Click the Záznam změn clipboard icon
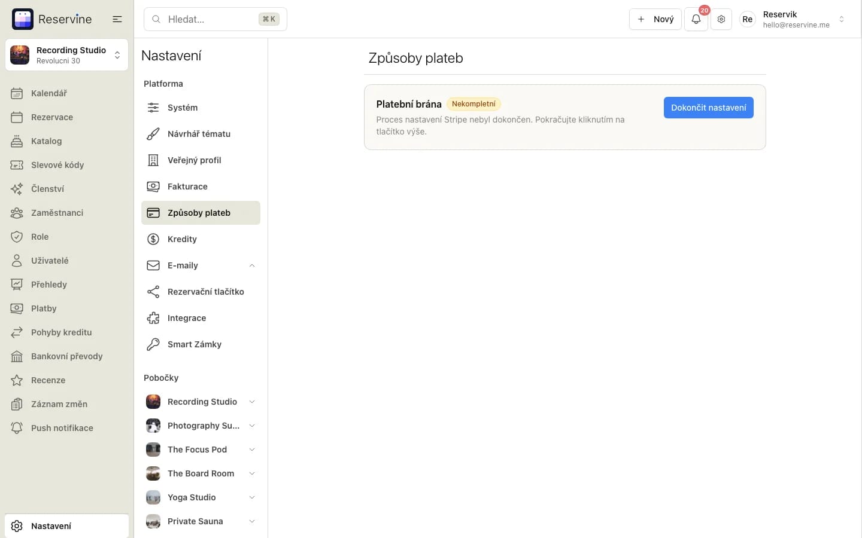This screenshot has width=862, height=538. click(17, 404)
